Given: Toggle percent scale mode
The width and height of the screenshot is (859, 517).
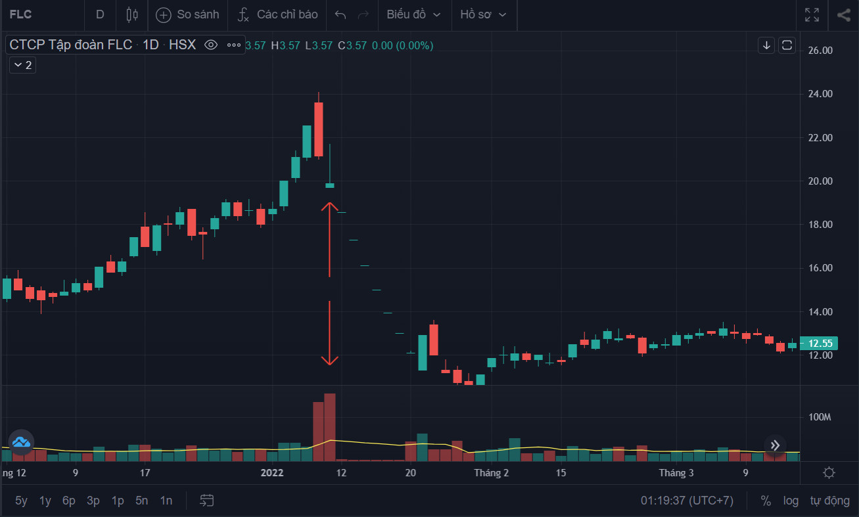Looking at the screenshot, I should tap(766, 501).
